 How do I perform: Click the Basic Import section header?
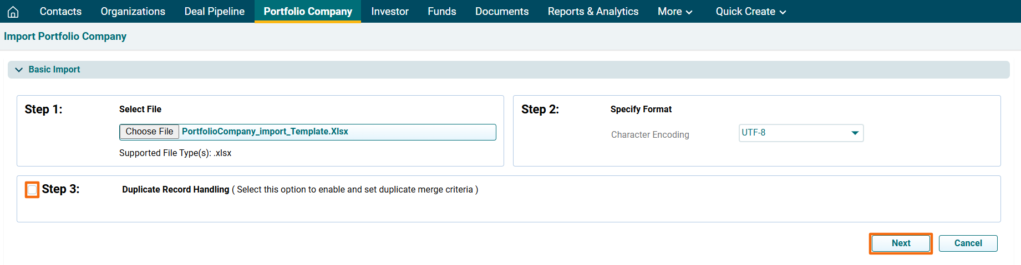tap(54, 70)
